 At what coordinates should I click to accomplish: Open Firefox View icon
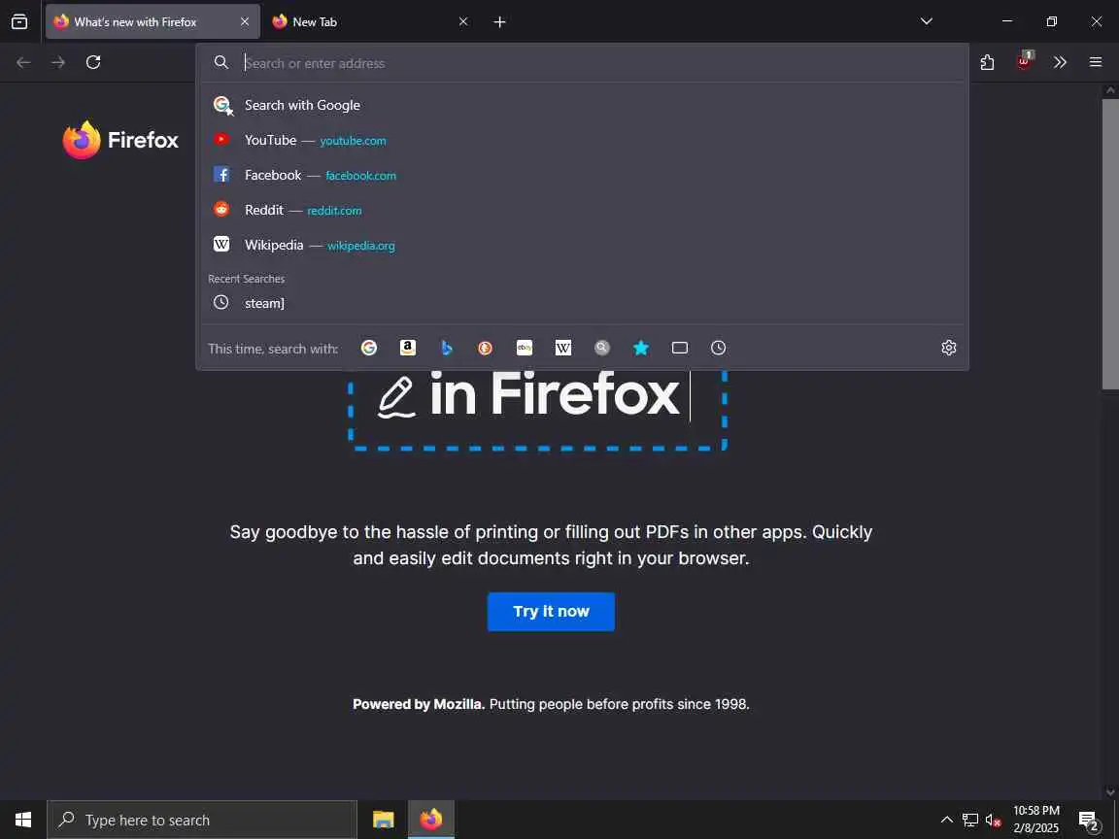click(x=20, y=21)
